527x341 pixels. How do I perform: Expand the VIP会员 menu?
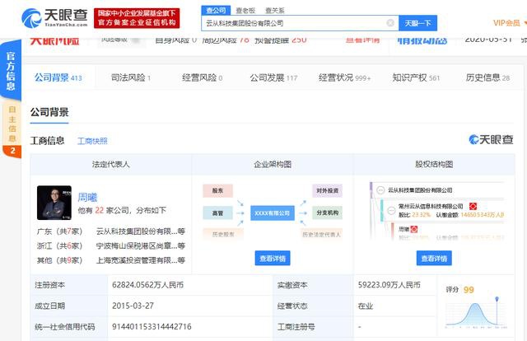click(x=509, y=22)
